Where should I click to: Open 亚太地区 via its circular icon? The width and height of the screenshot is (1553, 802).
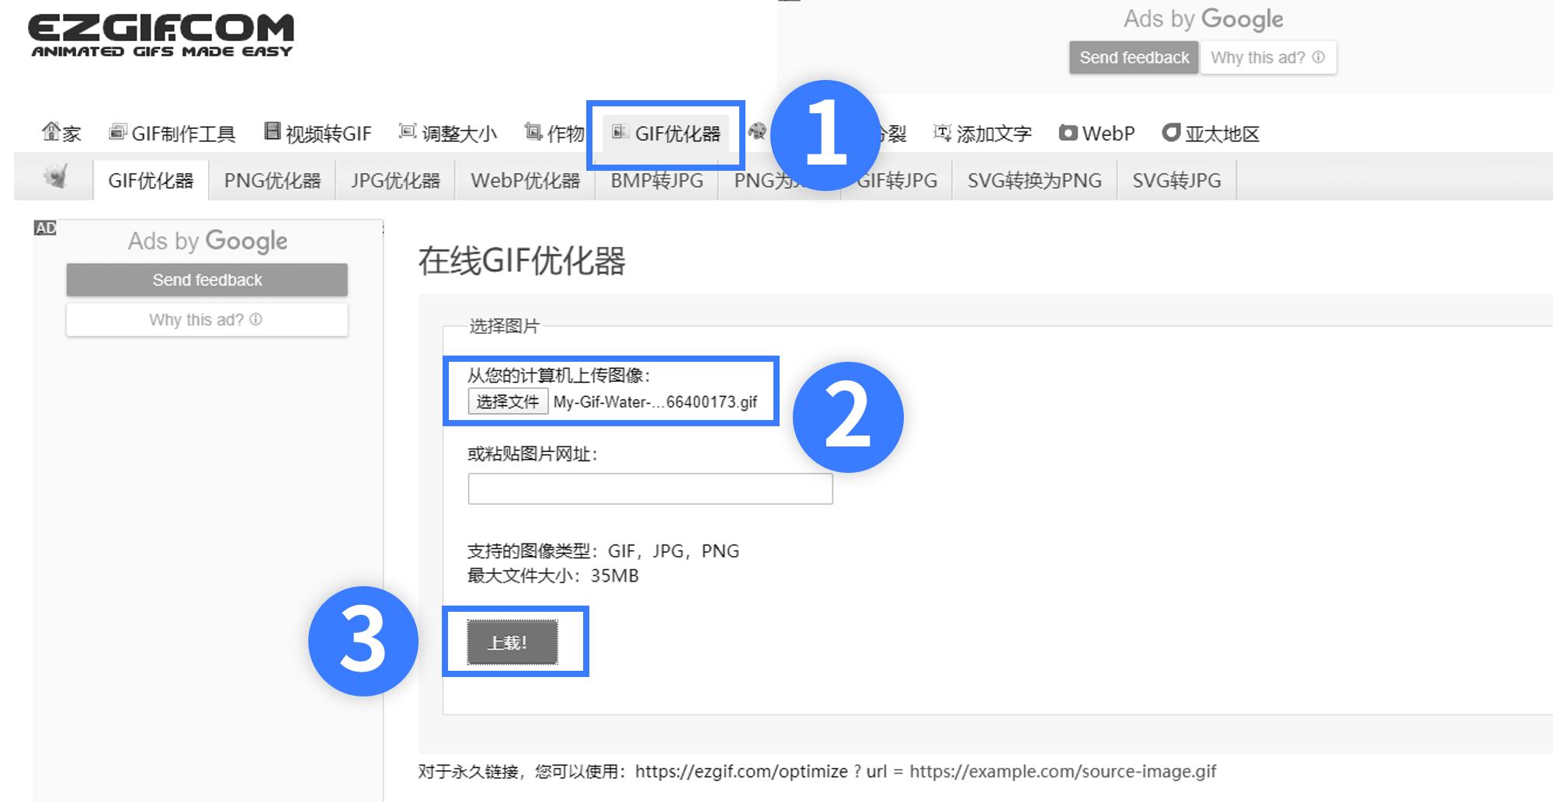tap(1171, 133)
